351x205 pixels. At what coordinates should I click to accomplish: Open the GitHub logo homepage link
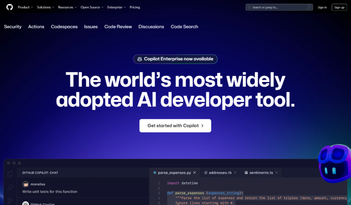tap(10, 7)
